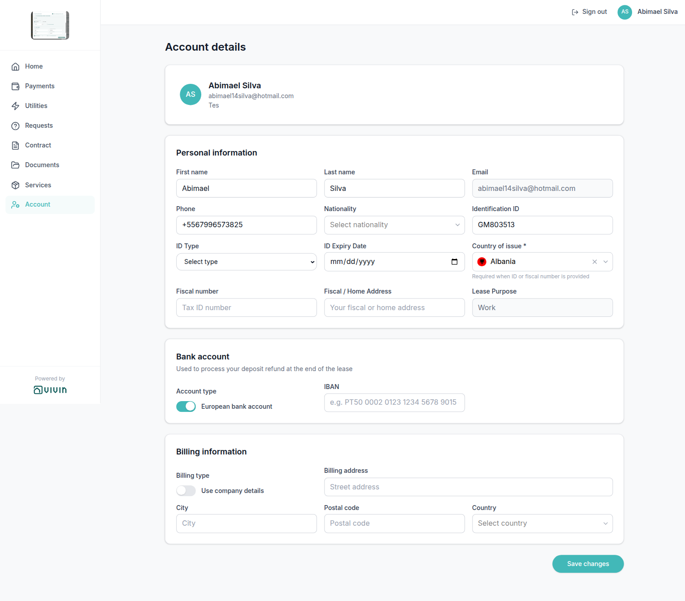Click the Documents folder icon
The image size is (685, 601).
(15, 165)
